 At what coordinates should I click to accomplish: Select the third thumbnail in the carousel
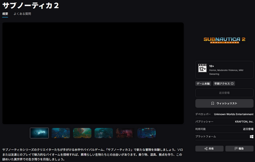[82, 133]
